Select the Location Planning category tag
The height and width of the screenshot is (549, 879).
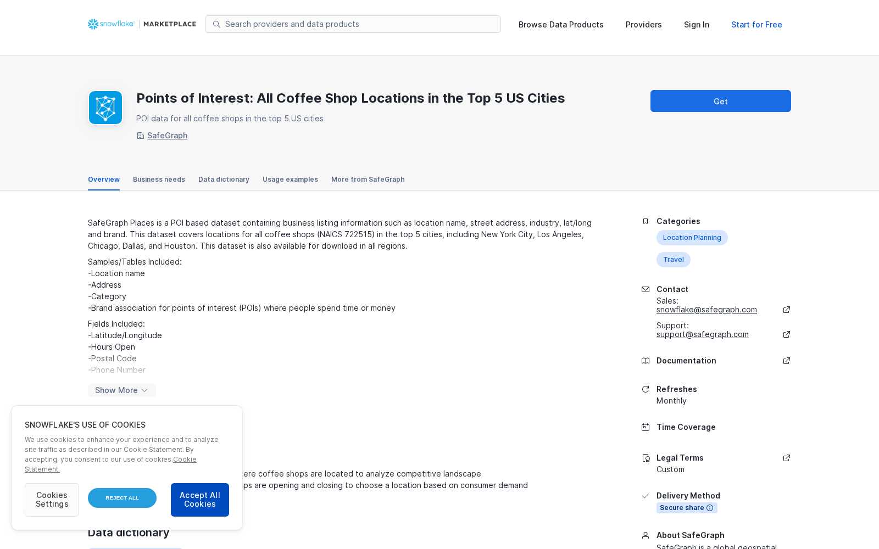pos(692,238)
